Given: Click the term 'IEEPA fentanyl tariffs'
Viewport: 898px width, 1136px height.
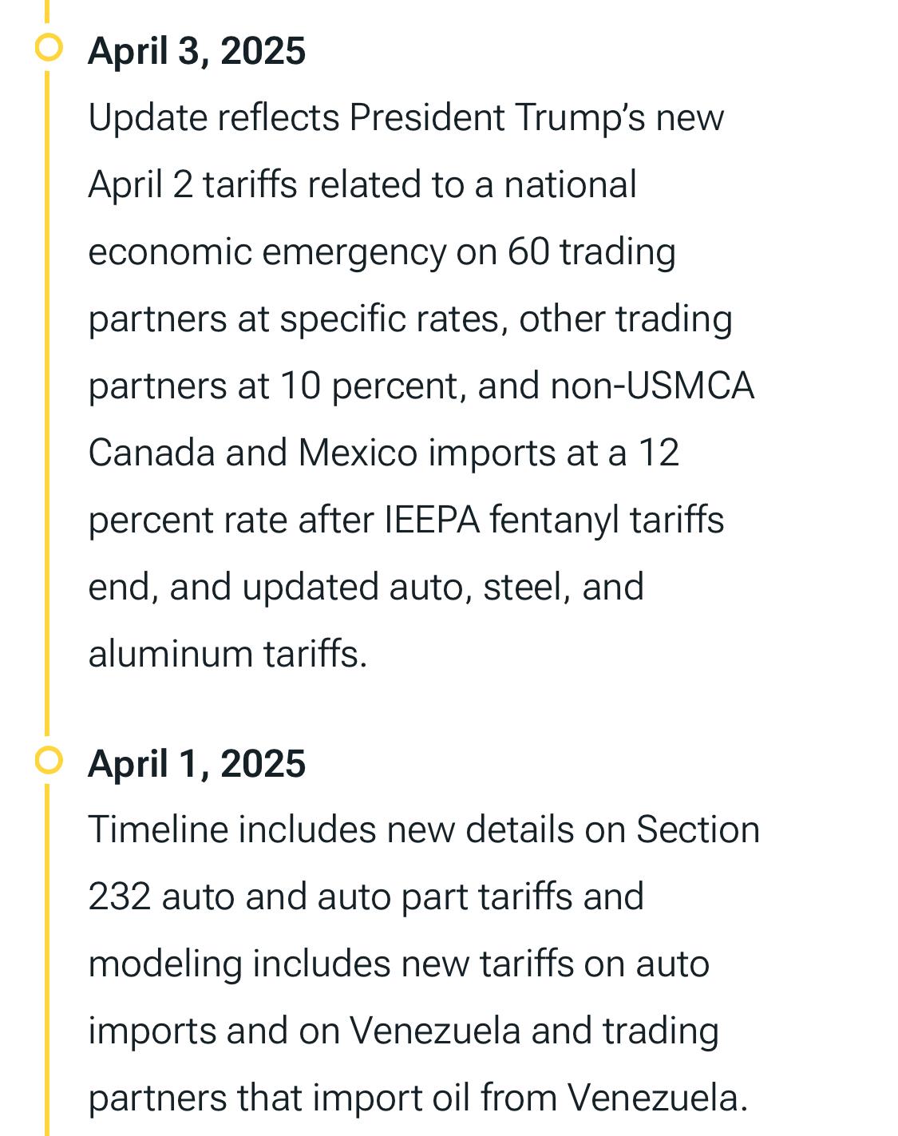Looking at the screenshot, I should coord(554,521).
